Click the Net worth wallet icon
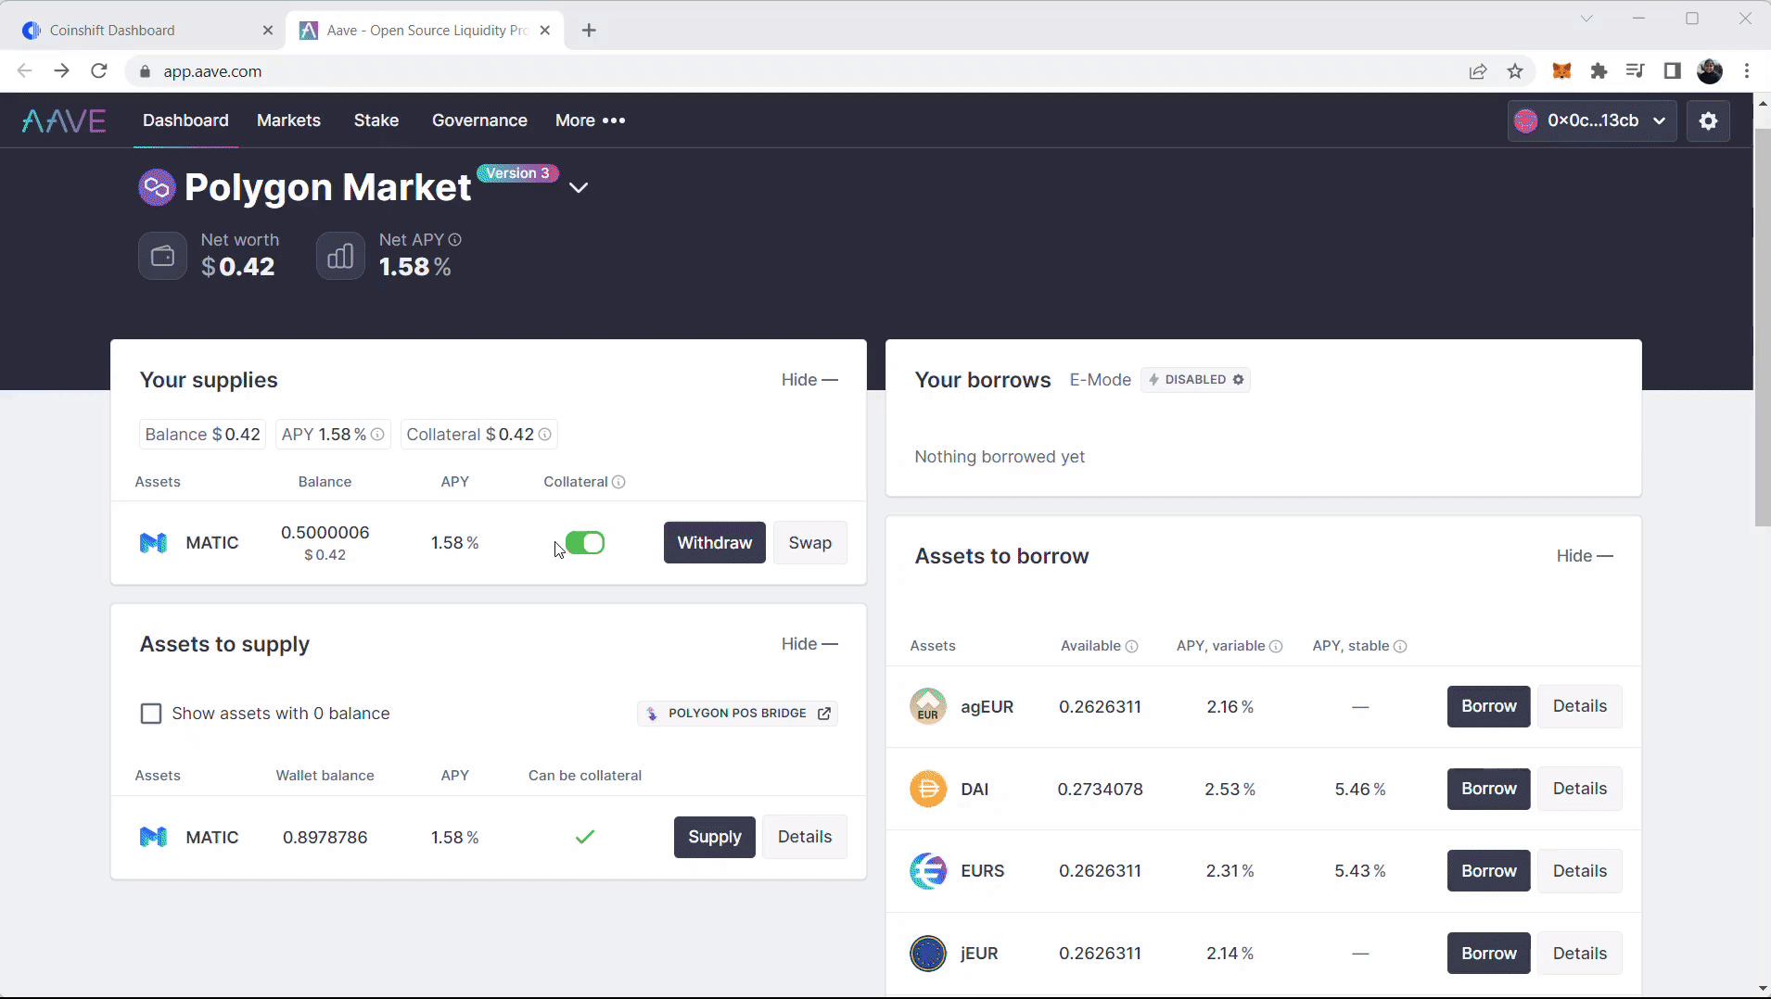Screen dimensions: 1771x999 point(162,256)
